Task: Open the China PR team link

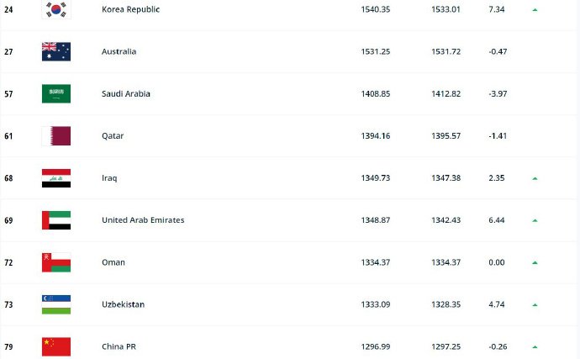Action: [x=119, y=346]
